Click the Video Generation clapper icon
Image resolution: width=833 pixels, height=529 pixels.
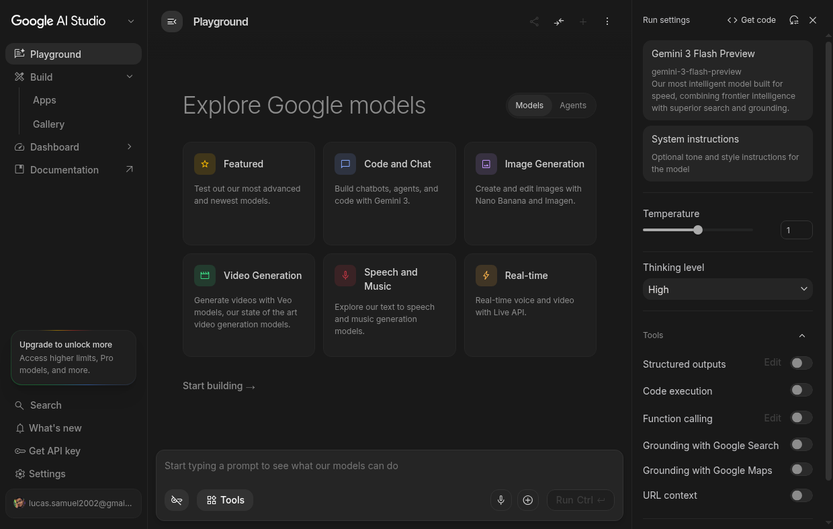[x=205, y=276]
